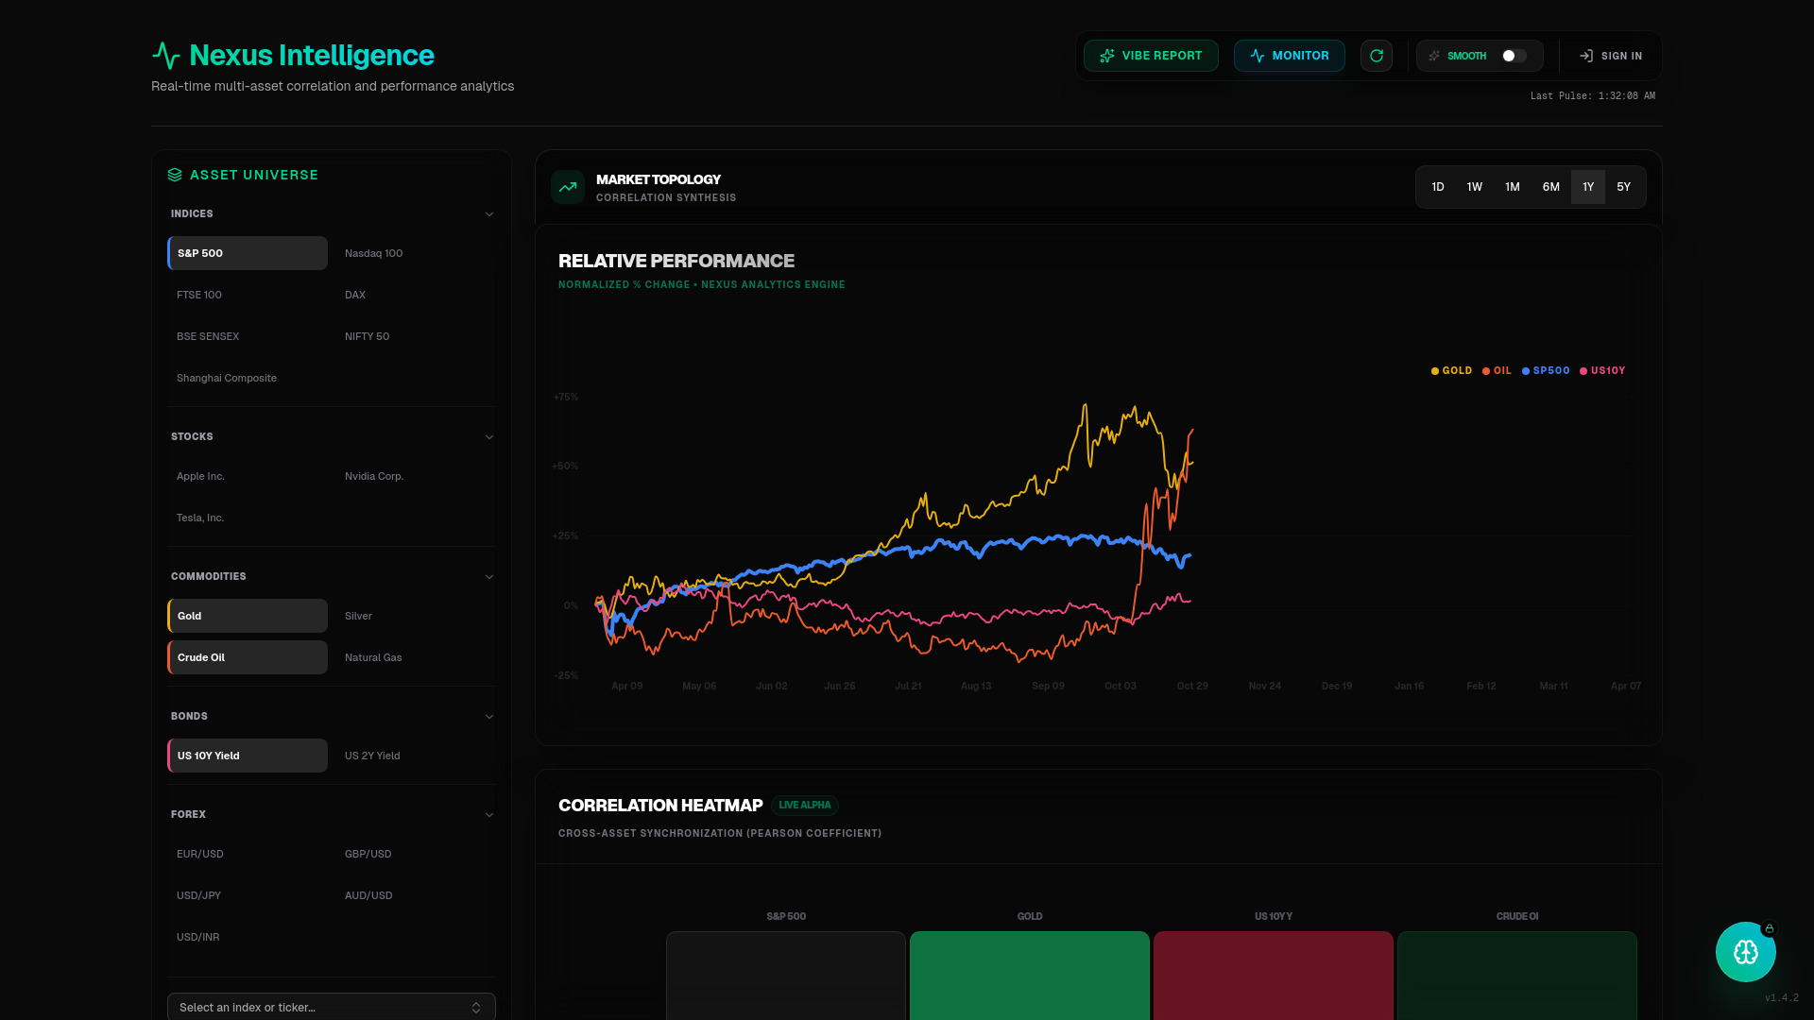Open the 'Select an index or ticker' combo box
1814x1020 pixels.
[332, 1007]
